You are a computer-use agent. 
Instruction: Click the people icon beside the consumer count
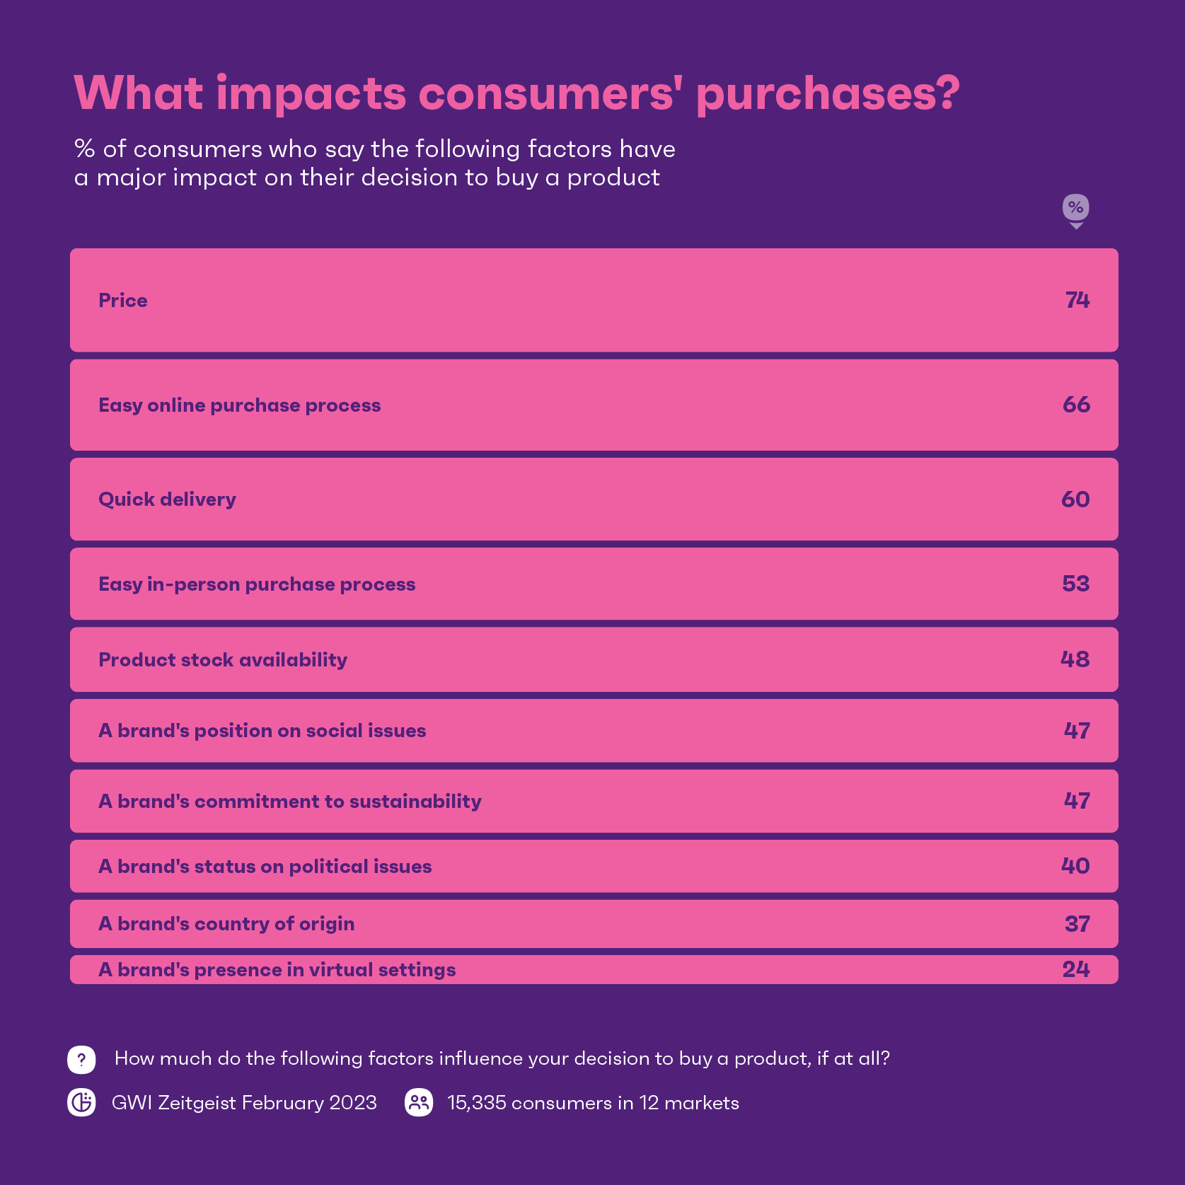point(419,1102)
